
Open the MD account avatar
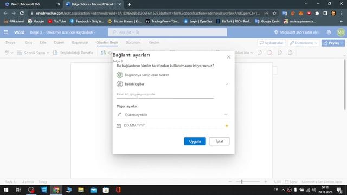click(x=341, y=32)
